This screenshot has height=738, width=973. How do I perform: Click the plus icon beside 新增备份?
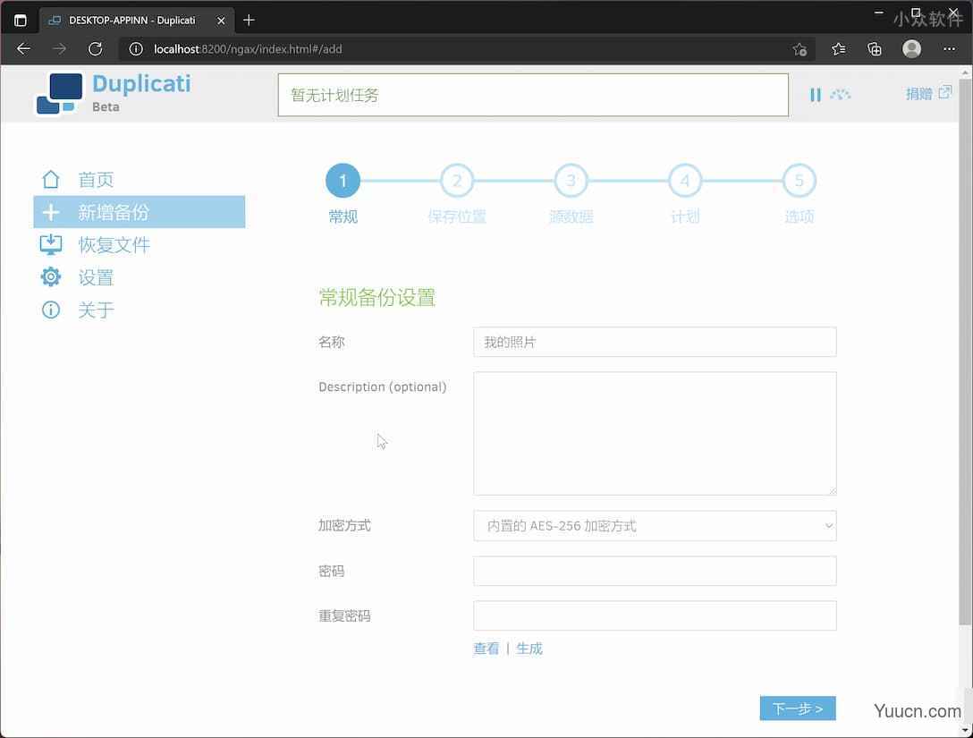[51, 212]
